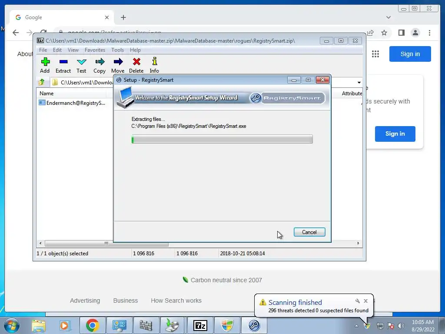This screenshot has height=334, width=445.
Task: Cancel the RegistrySmart setup
Action: 309,232
